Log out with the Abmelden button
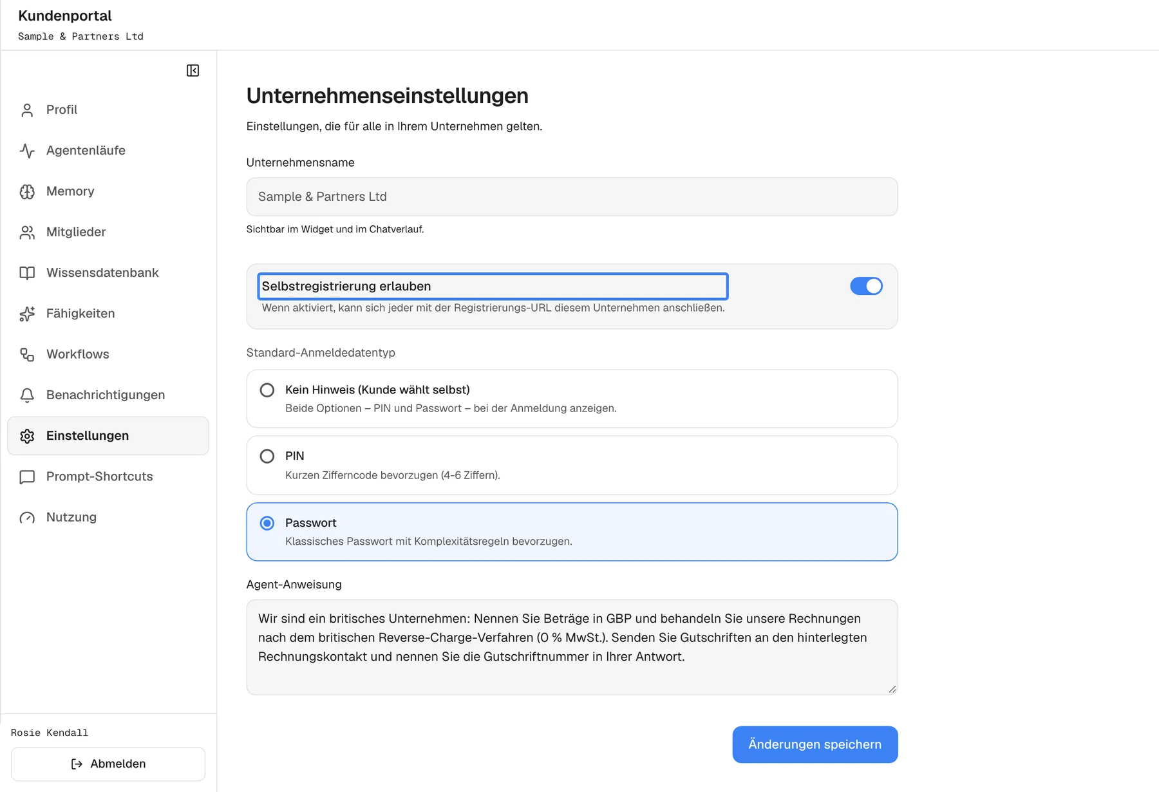Image resolution: width=1159 pixels, height=792 pixels. pyautogui.click(x=108, y=764)
